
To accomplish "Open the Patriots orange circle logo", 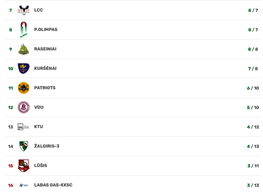I will tap(23, 88).
